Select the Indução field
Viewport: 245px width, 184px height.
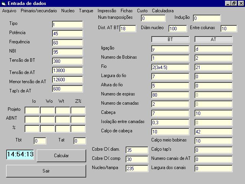click(207, 18)
